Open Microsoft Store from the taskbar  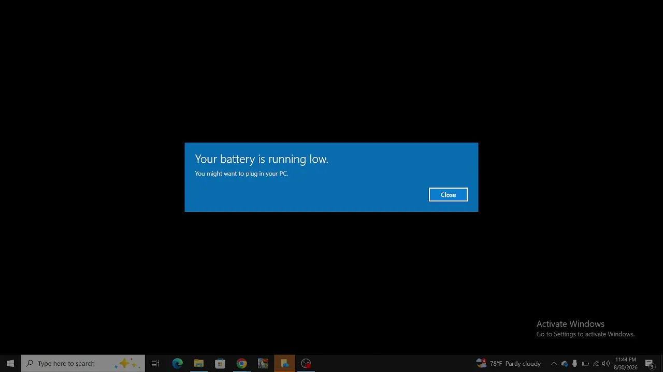[220, 363]
